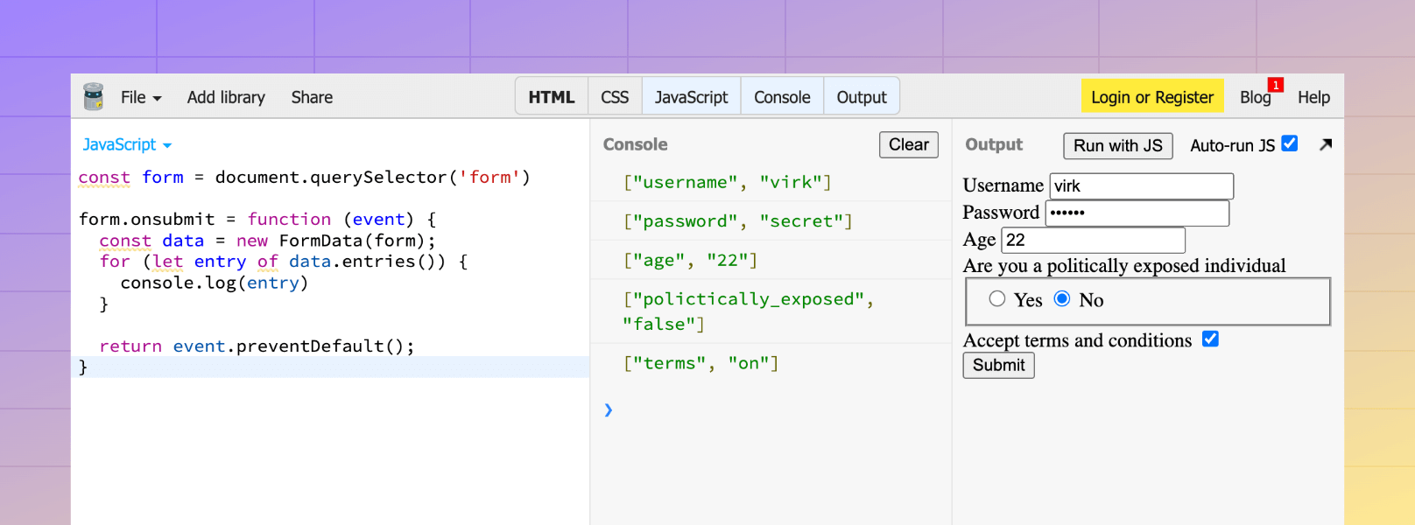Disable the Auto-run JS checkbox
This screenshot has height=525, width=1415.
tap(1289, 143)
